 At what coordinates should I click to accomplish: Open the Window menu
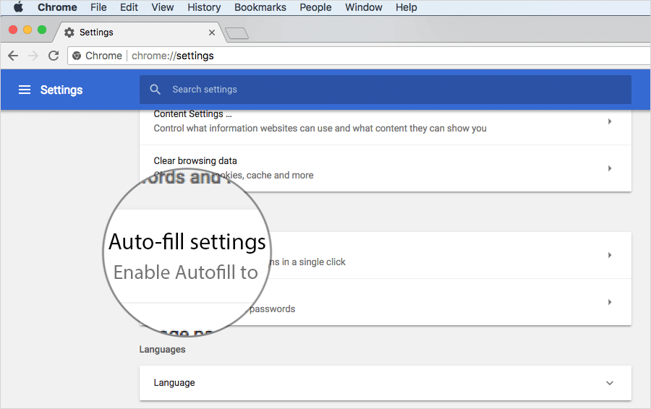click(x=363, y=7)
